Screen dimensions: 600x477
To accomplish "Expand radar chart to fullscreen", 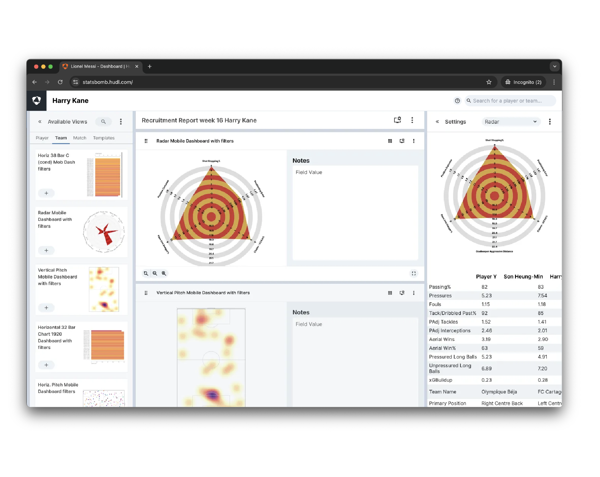I will tap(414, 273).
